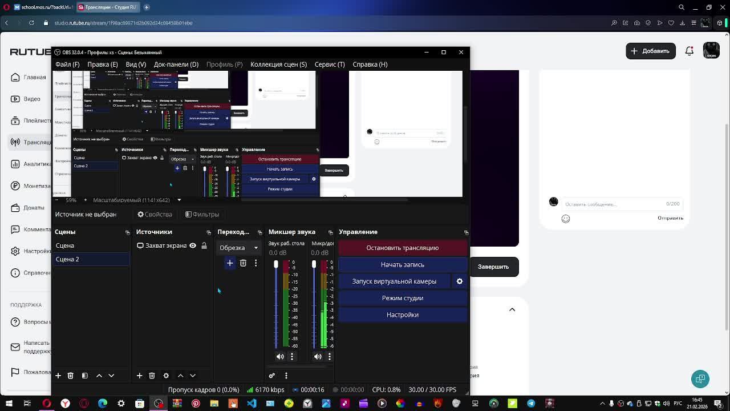Toggle Studio Mode (Режим студии)

(403, 298)
